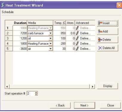Click temperature cell 100

click(x=60, y=39)
